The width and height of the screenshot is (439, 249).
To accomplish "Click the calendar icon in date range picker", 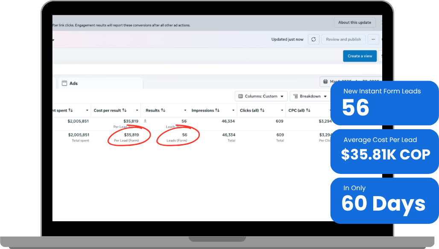I will (325, 81).
